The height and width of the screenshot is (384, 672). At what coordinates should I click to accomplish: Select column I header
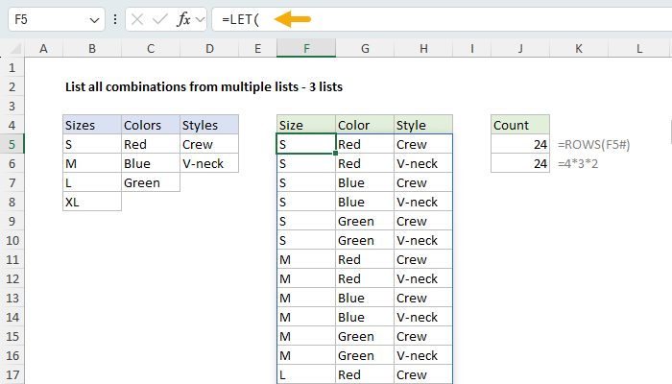(x=472, y=48)
